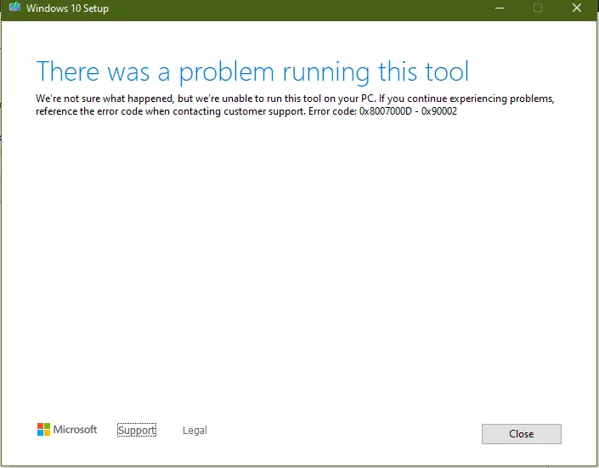Click the Microsoft wordmark beside the logo

[x=75, y=430]
